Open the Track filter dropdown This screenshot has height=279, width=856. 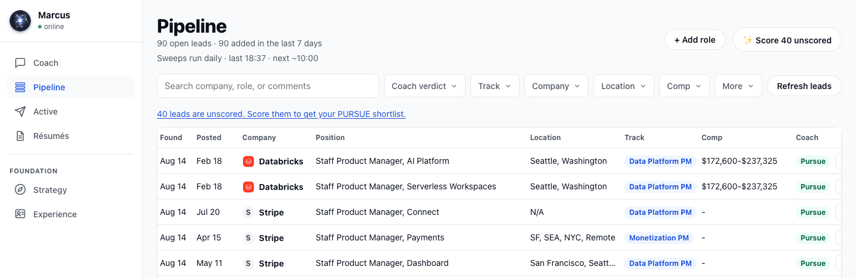[495, 86]
